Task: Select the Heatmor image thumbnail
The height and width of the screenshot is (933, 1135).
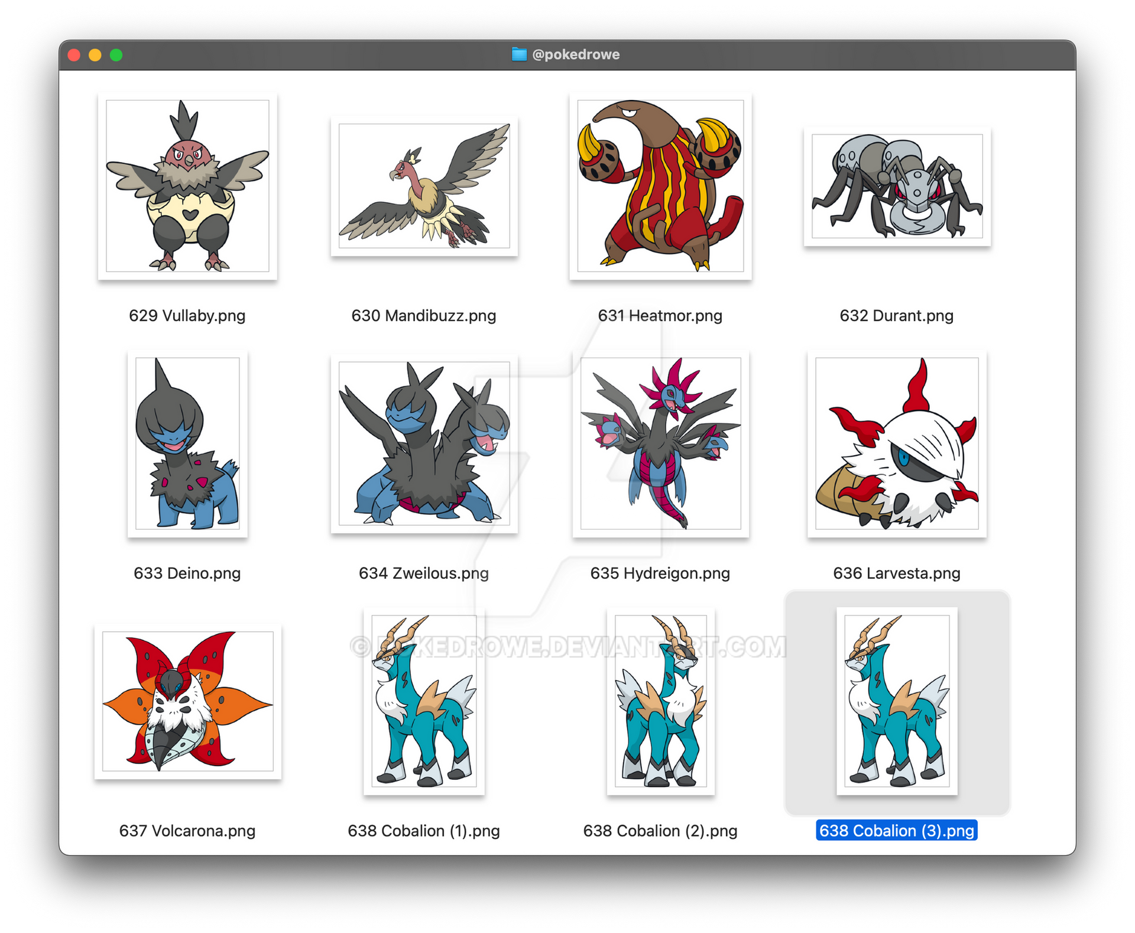Action: tap(660, 186)
